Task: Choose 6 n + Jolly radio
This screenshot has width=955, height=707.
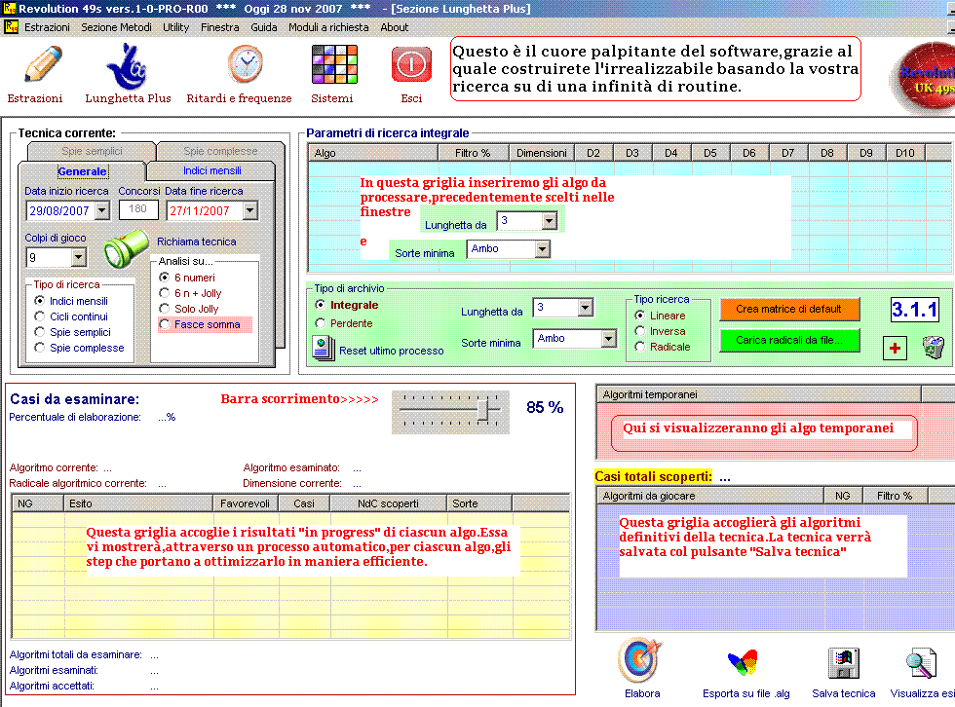Action: 164,293
